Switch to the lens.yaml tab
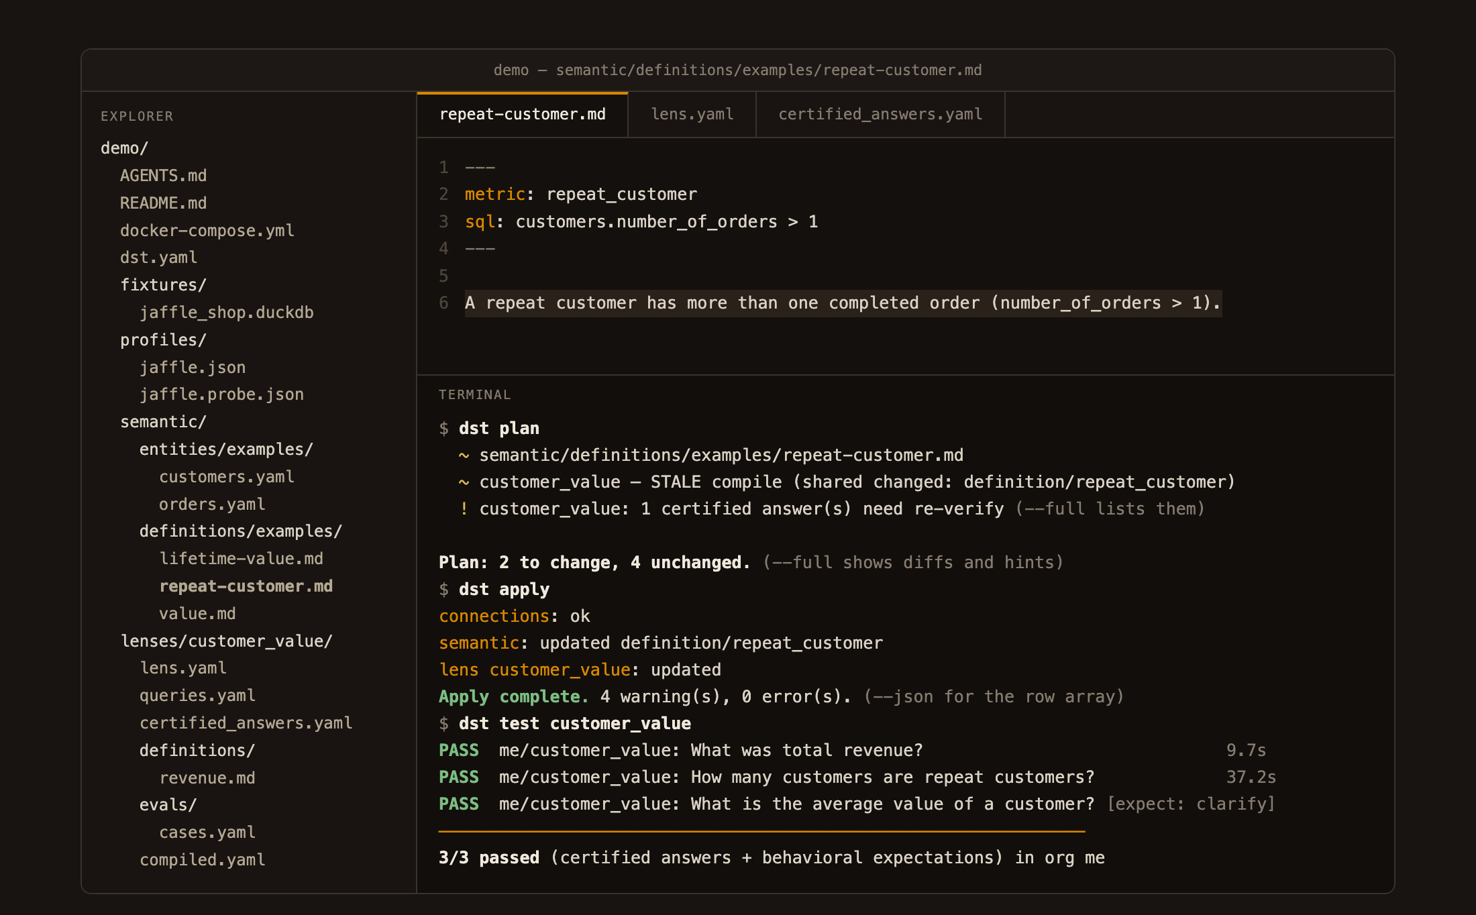 692,115
